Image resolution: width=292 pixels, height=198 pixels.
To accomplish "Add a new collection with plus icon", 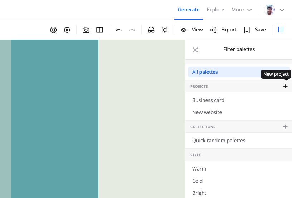I will tap(285, 127).
